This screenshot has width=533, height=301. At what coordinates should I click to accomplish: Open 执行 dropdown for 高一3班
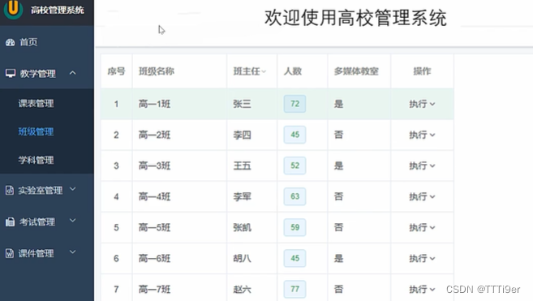[x=422, y=166]
